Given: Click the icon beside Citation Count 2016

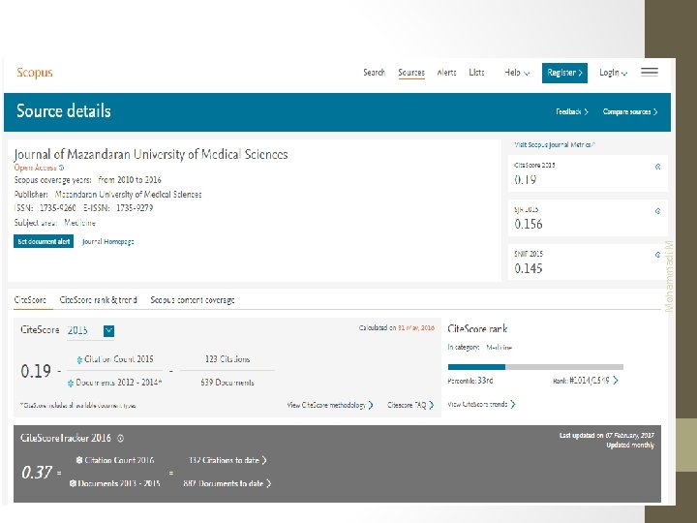Looking at the screenshot, I should [x=79, y=460].
